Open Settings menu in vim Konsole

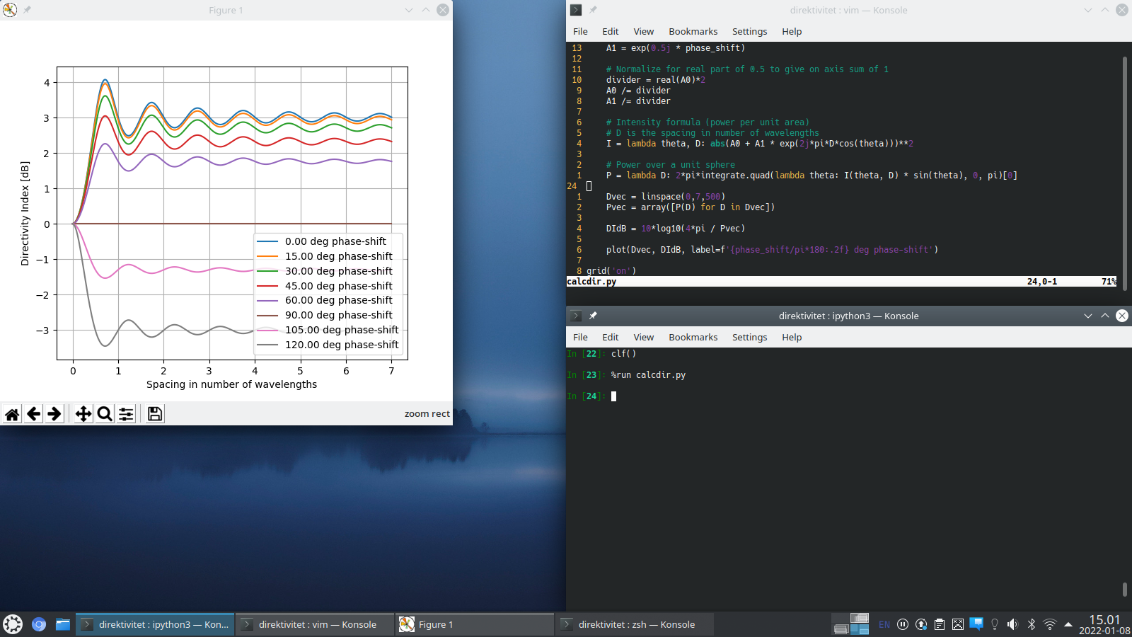(749, 31)
